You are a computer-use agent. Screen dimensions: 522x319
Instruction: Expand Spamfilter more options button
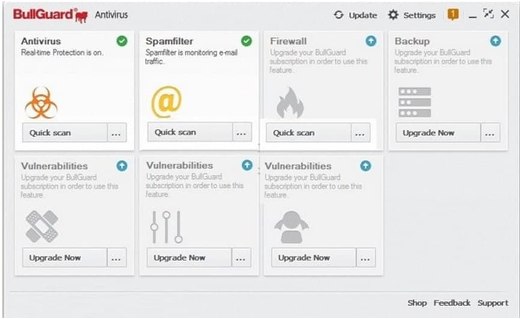pos(242,132)
